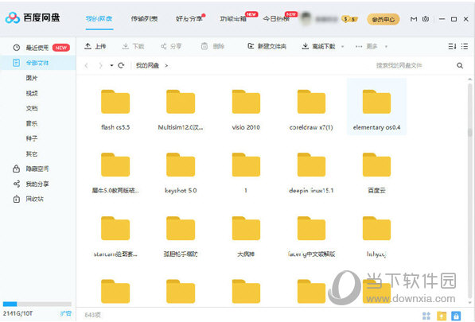Click the blue lock icon in status bar
The image size is (475, 322).
coord(456,316)
